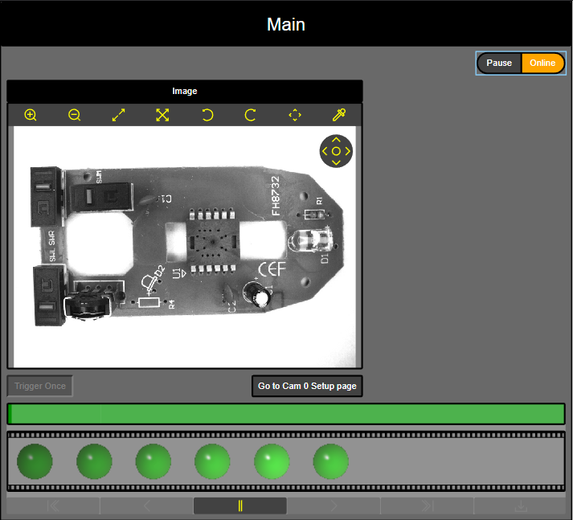Select the first green result indicator
This screenshot has height=520, width=573.
[x=35, y=461]
